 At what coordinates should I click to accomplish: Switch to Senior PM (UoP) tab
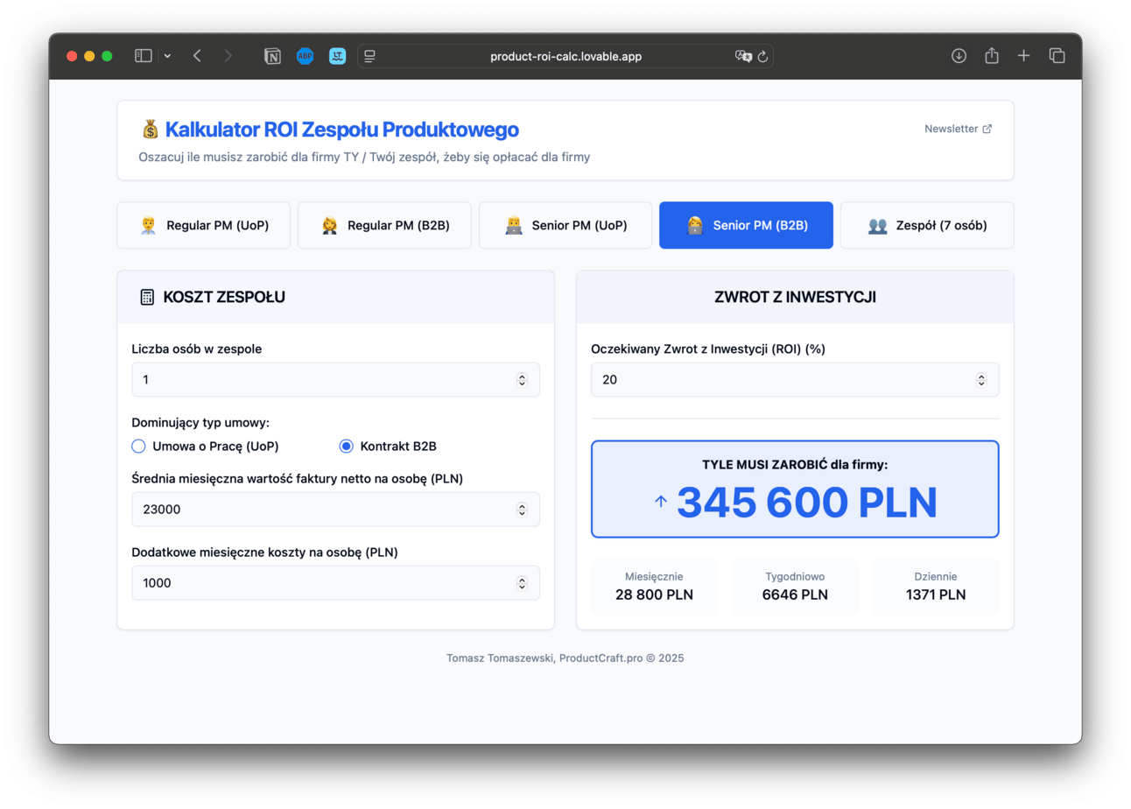[565, 225]
